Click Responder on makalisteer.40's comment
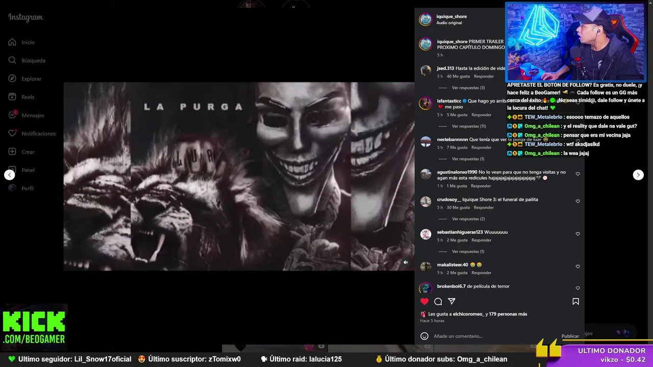Viewport: 653px width, 367px height. (481, 273)
